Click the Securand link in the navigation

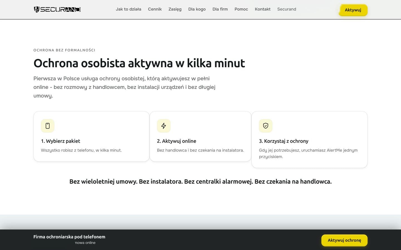point(287,9)
